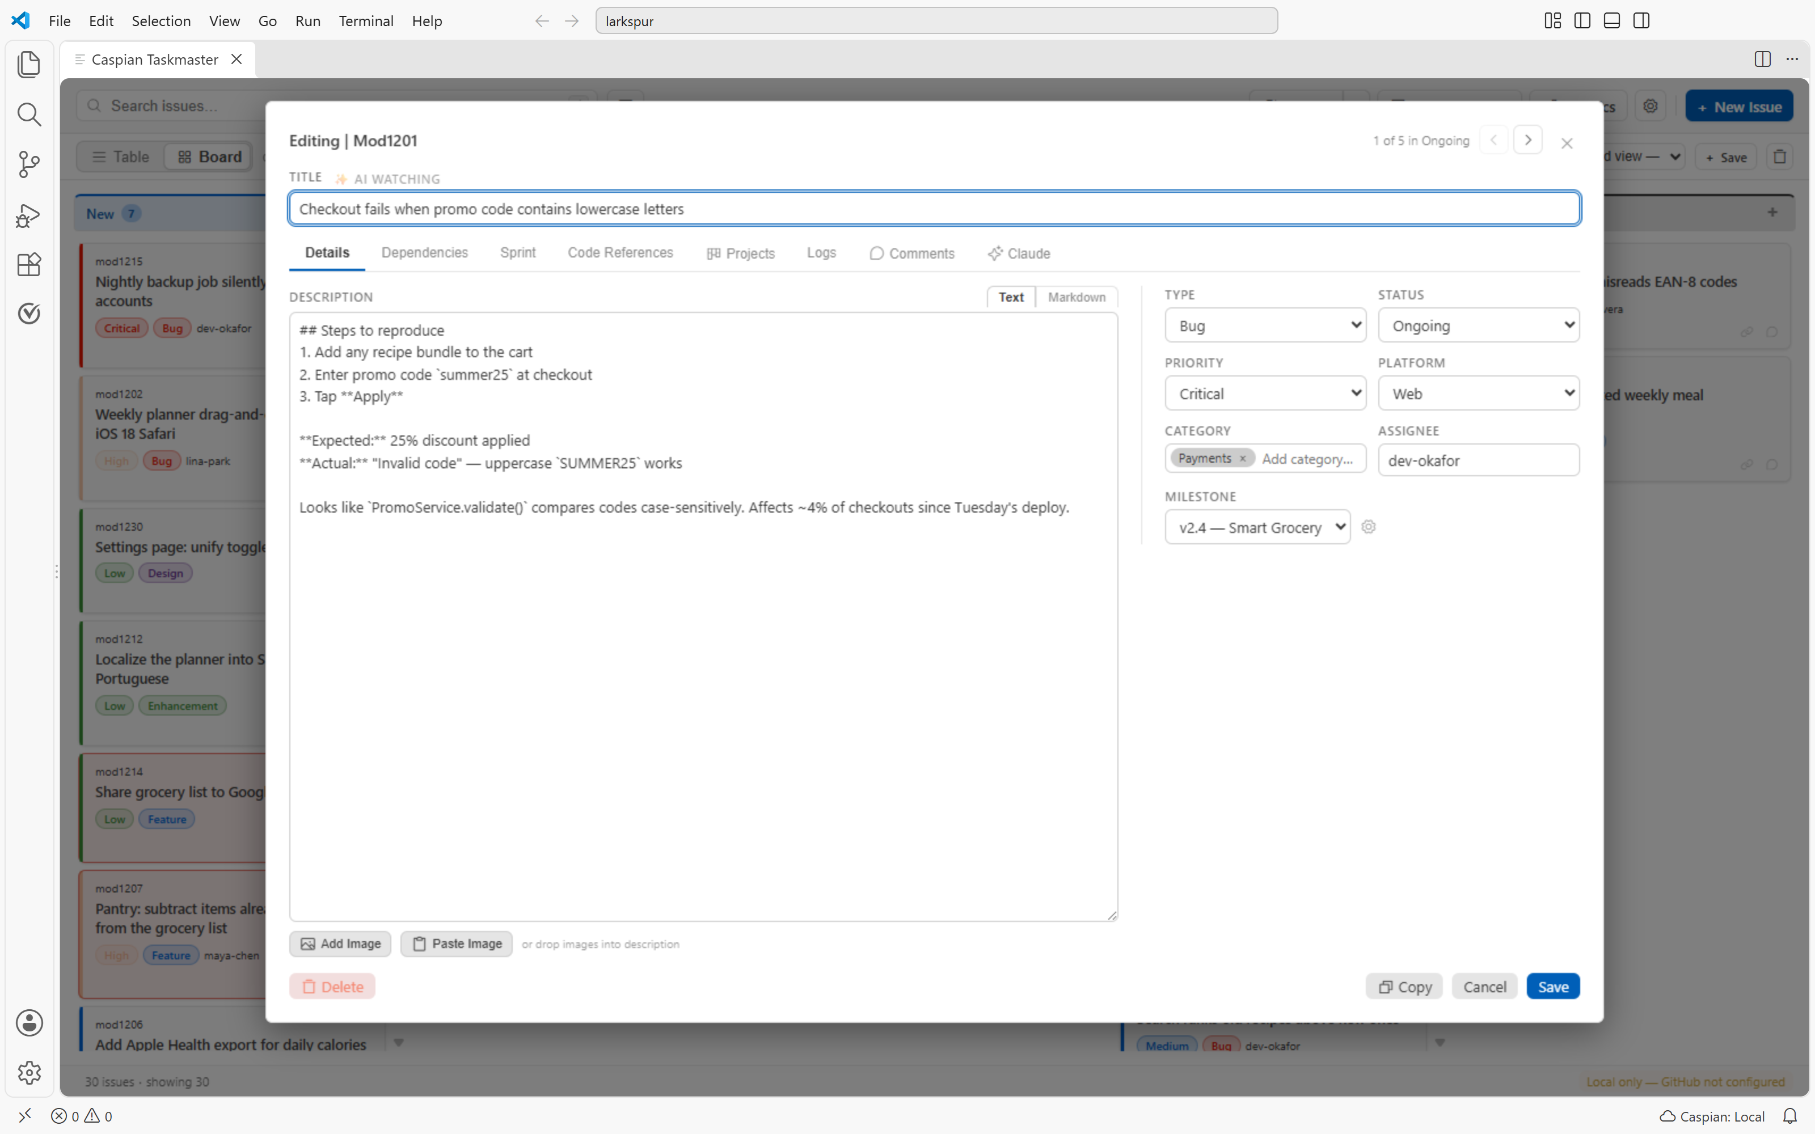Open the Status dropdown set to Ongoing

pyautogui.click(x=1478, y=325)
